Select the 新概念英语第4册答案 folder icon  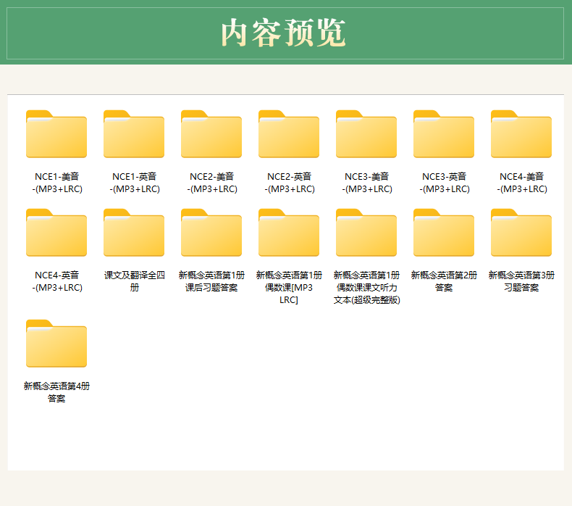pyautogui.click(x=56, y=344)
